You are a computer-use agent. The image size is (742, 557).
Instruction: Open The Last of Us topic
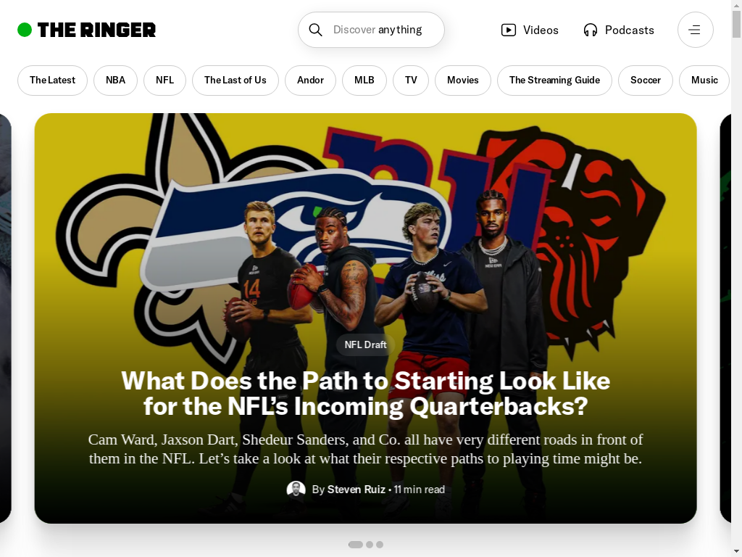tap(235, 80)
